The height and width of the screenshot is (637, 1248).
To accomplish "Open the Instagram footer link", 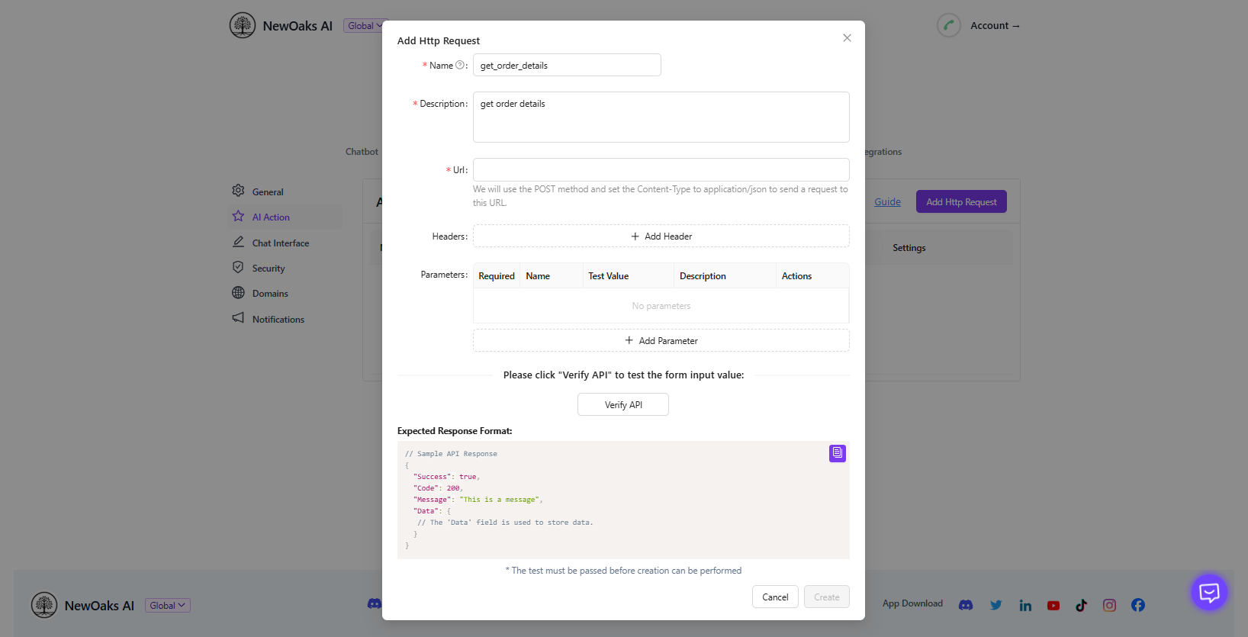I will click(x=1110, y=605).
